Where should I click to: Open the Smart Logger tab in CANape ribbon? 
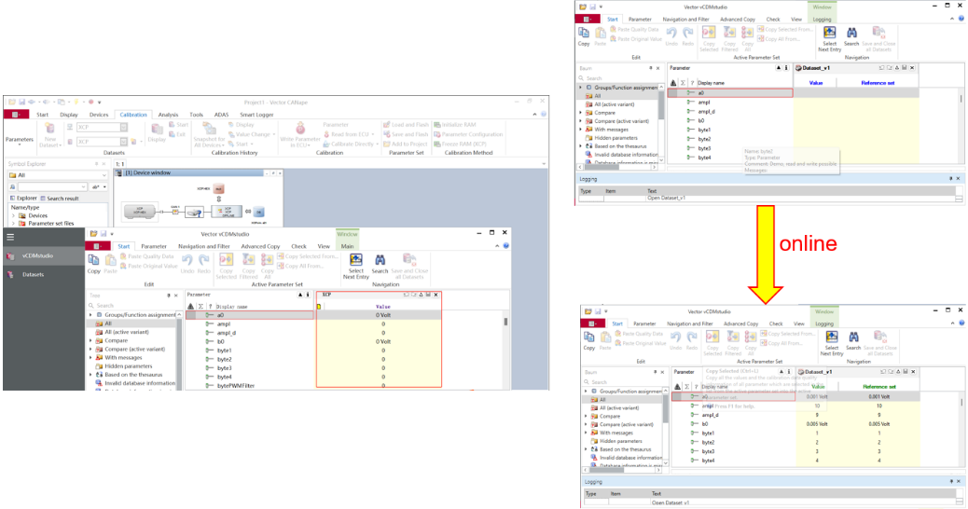tap(256, 114)
